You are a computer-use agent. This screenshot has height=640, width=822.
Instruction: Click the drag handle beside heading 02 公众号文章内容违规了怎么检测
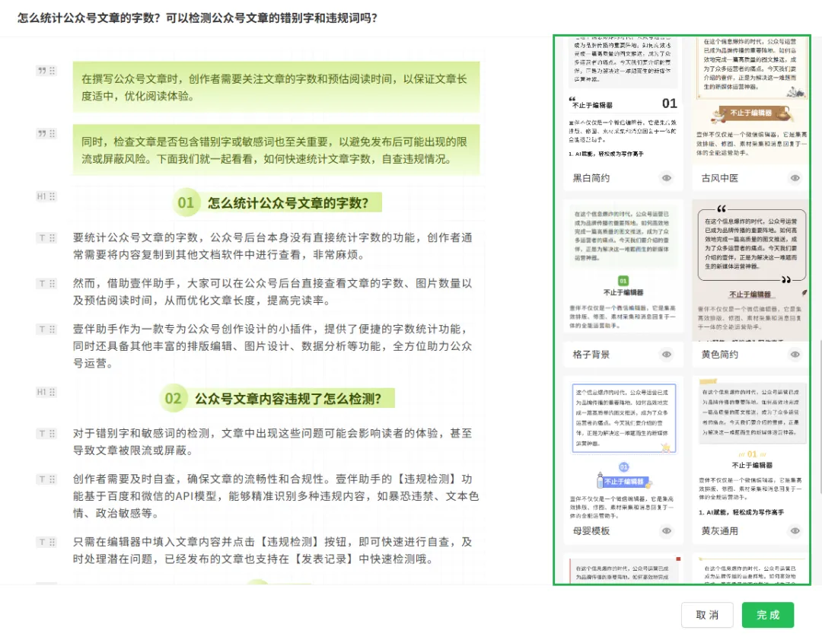pyautogui.click(x=53, y=392)
